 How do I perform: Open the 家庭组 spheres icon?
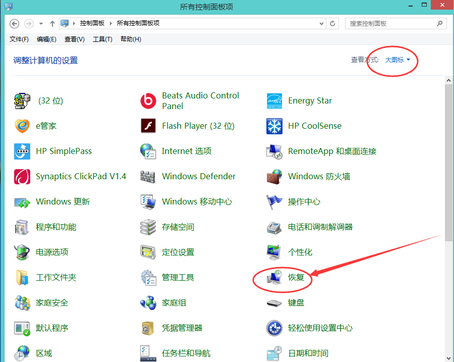148,303
